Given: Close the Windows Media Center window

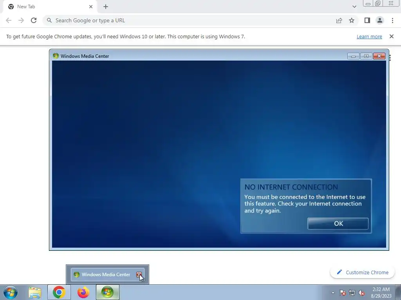Looking at the screenshot, I should tap(379, 56).
